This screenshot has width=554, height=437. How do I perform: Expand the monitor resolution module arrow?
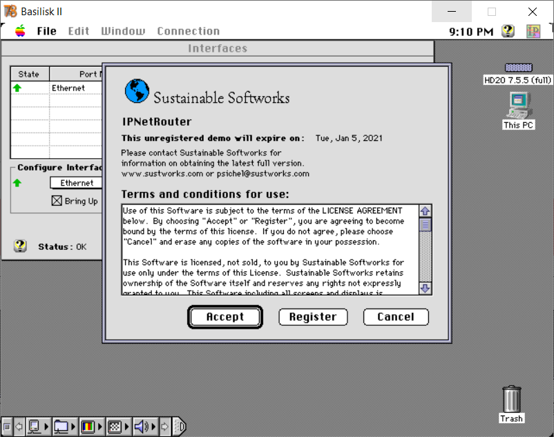pos(127,427)
